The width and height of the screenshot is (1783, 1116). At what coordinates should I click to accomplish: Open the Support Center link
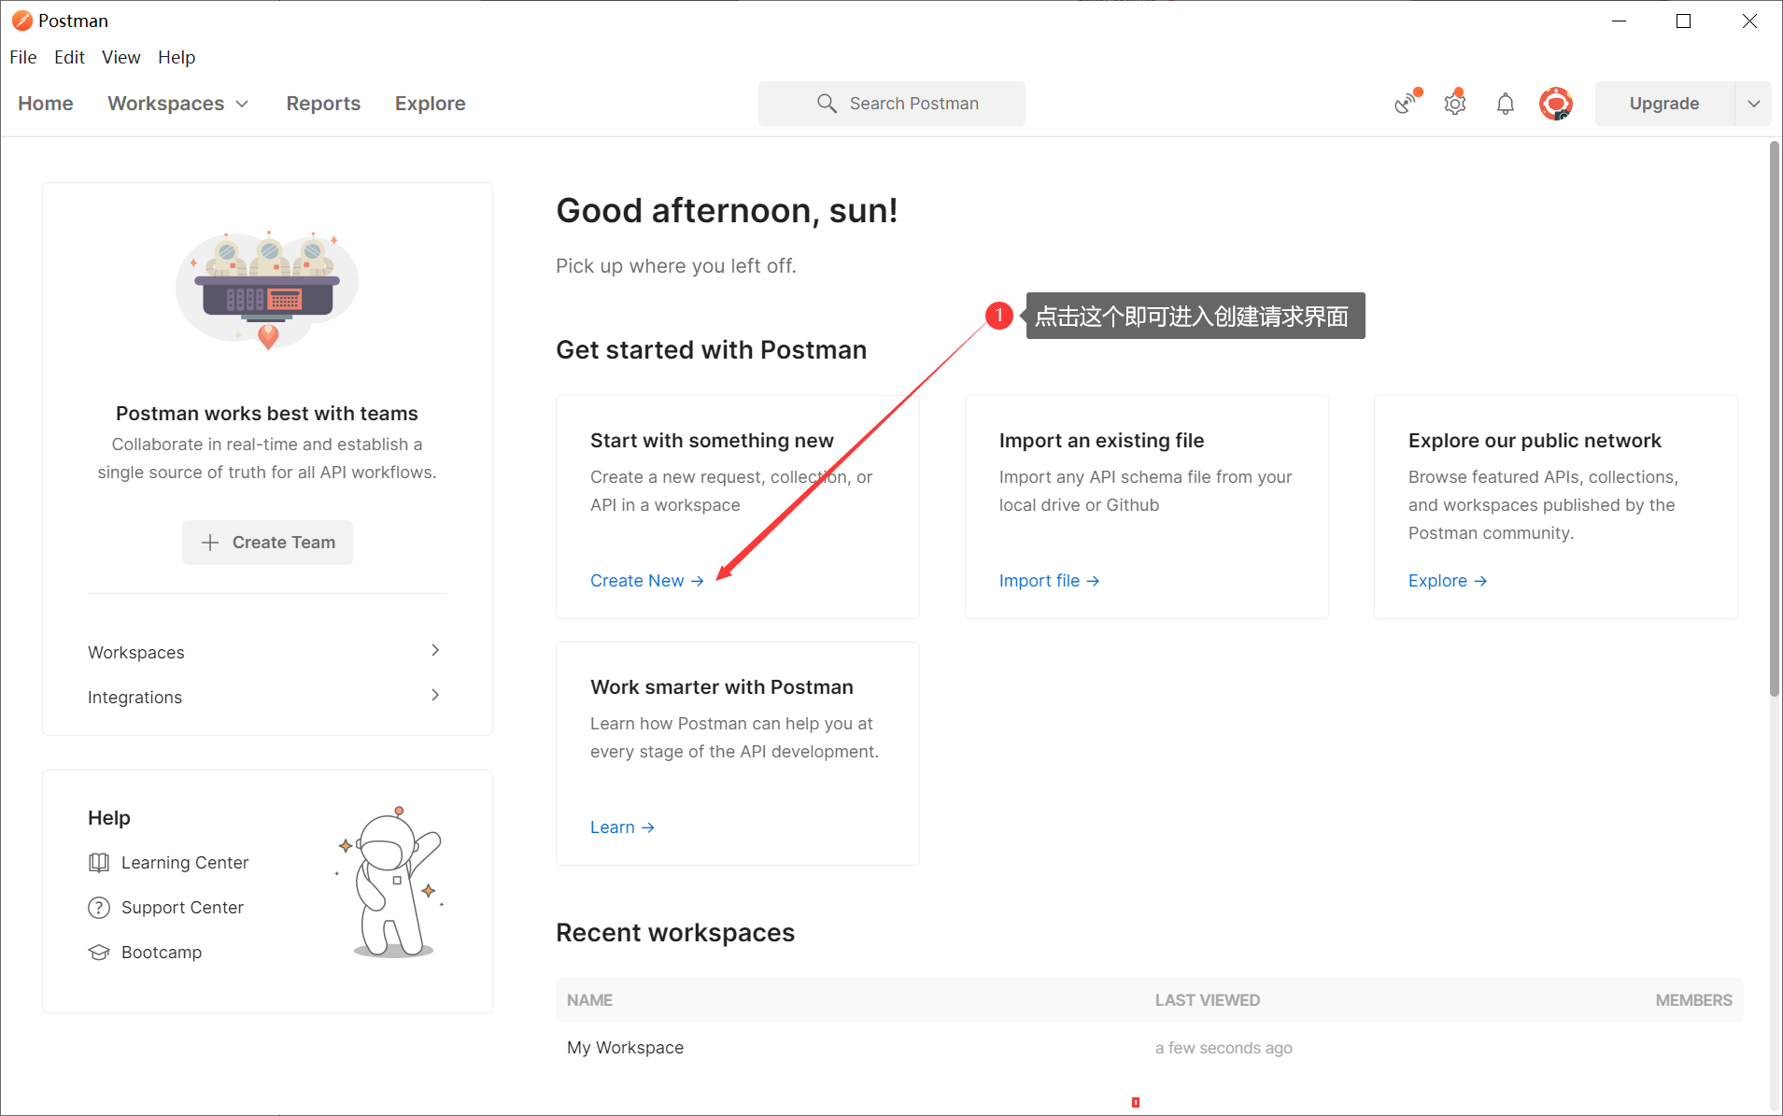(182, 908)
